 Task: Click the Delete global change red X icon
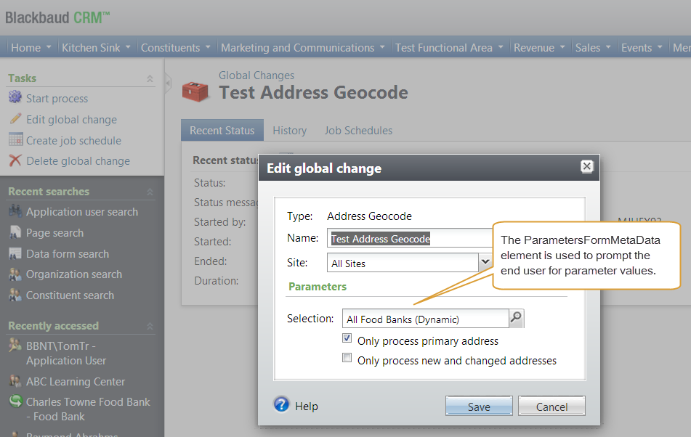coord(15,161)
